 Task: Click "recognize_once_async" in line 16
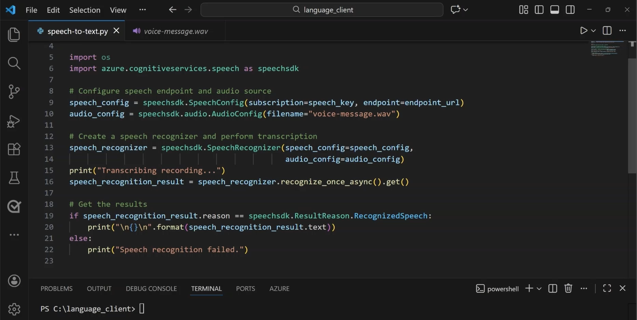tap(326, 182)
